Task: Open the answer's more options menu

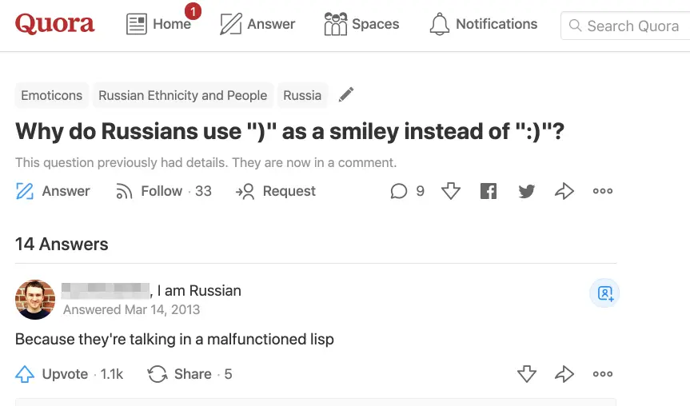Action: click(603, 374)
